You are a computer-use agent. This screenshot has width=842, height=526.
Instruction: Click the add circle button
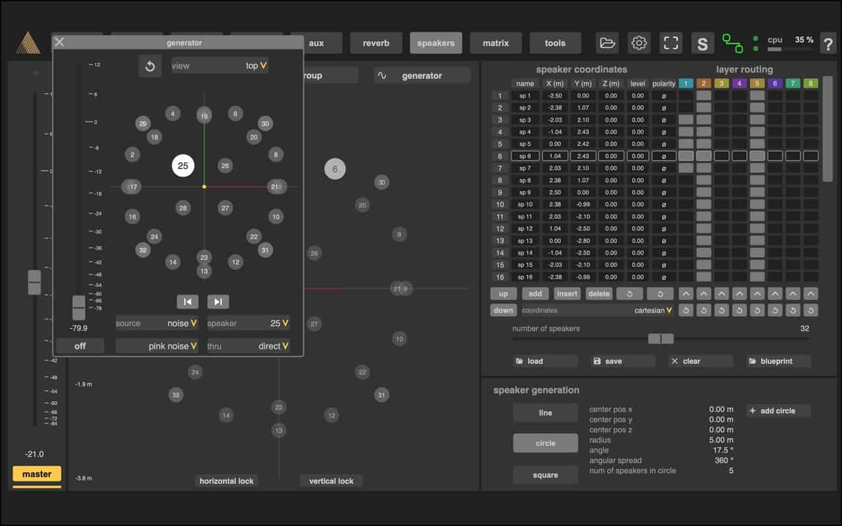(778, 411)
